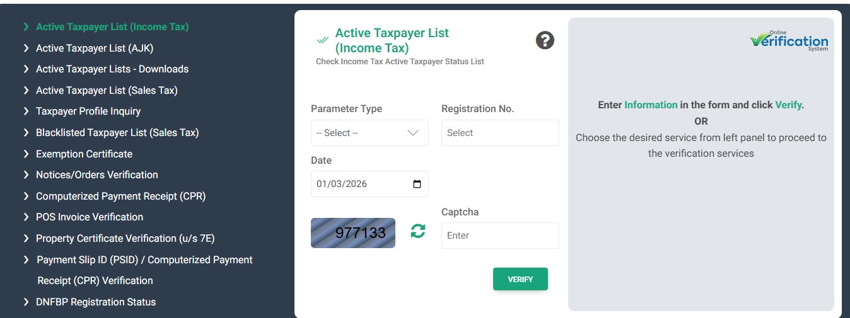Refresh the captcha with green arrows icon
The image size is (850, 318).
[x=418, y=231]
